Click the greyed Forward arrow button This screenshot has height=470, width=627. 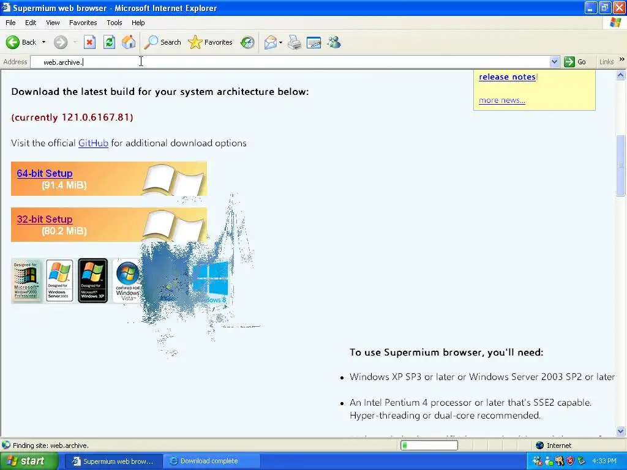click(x=61, y=42)
